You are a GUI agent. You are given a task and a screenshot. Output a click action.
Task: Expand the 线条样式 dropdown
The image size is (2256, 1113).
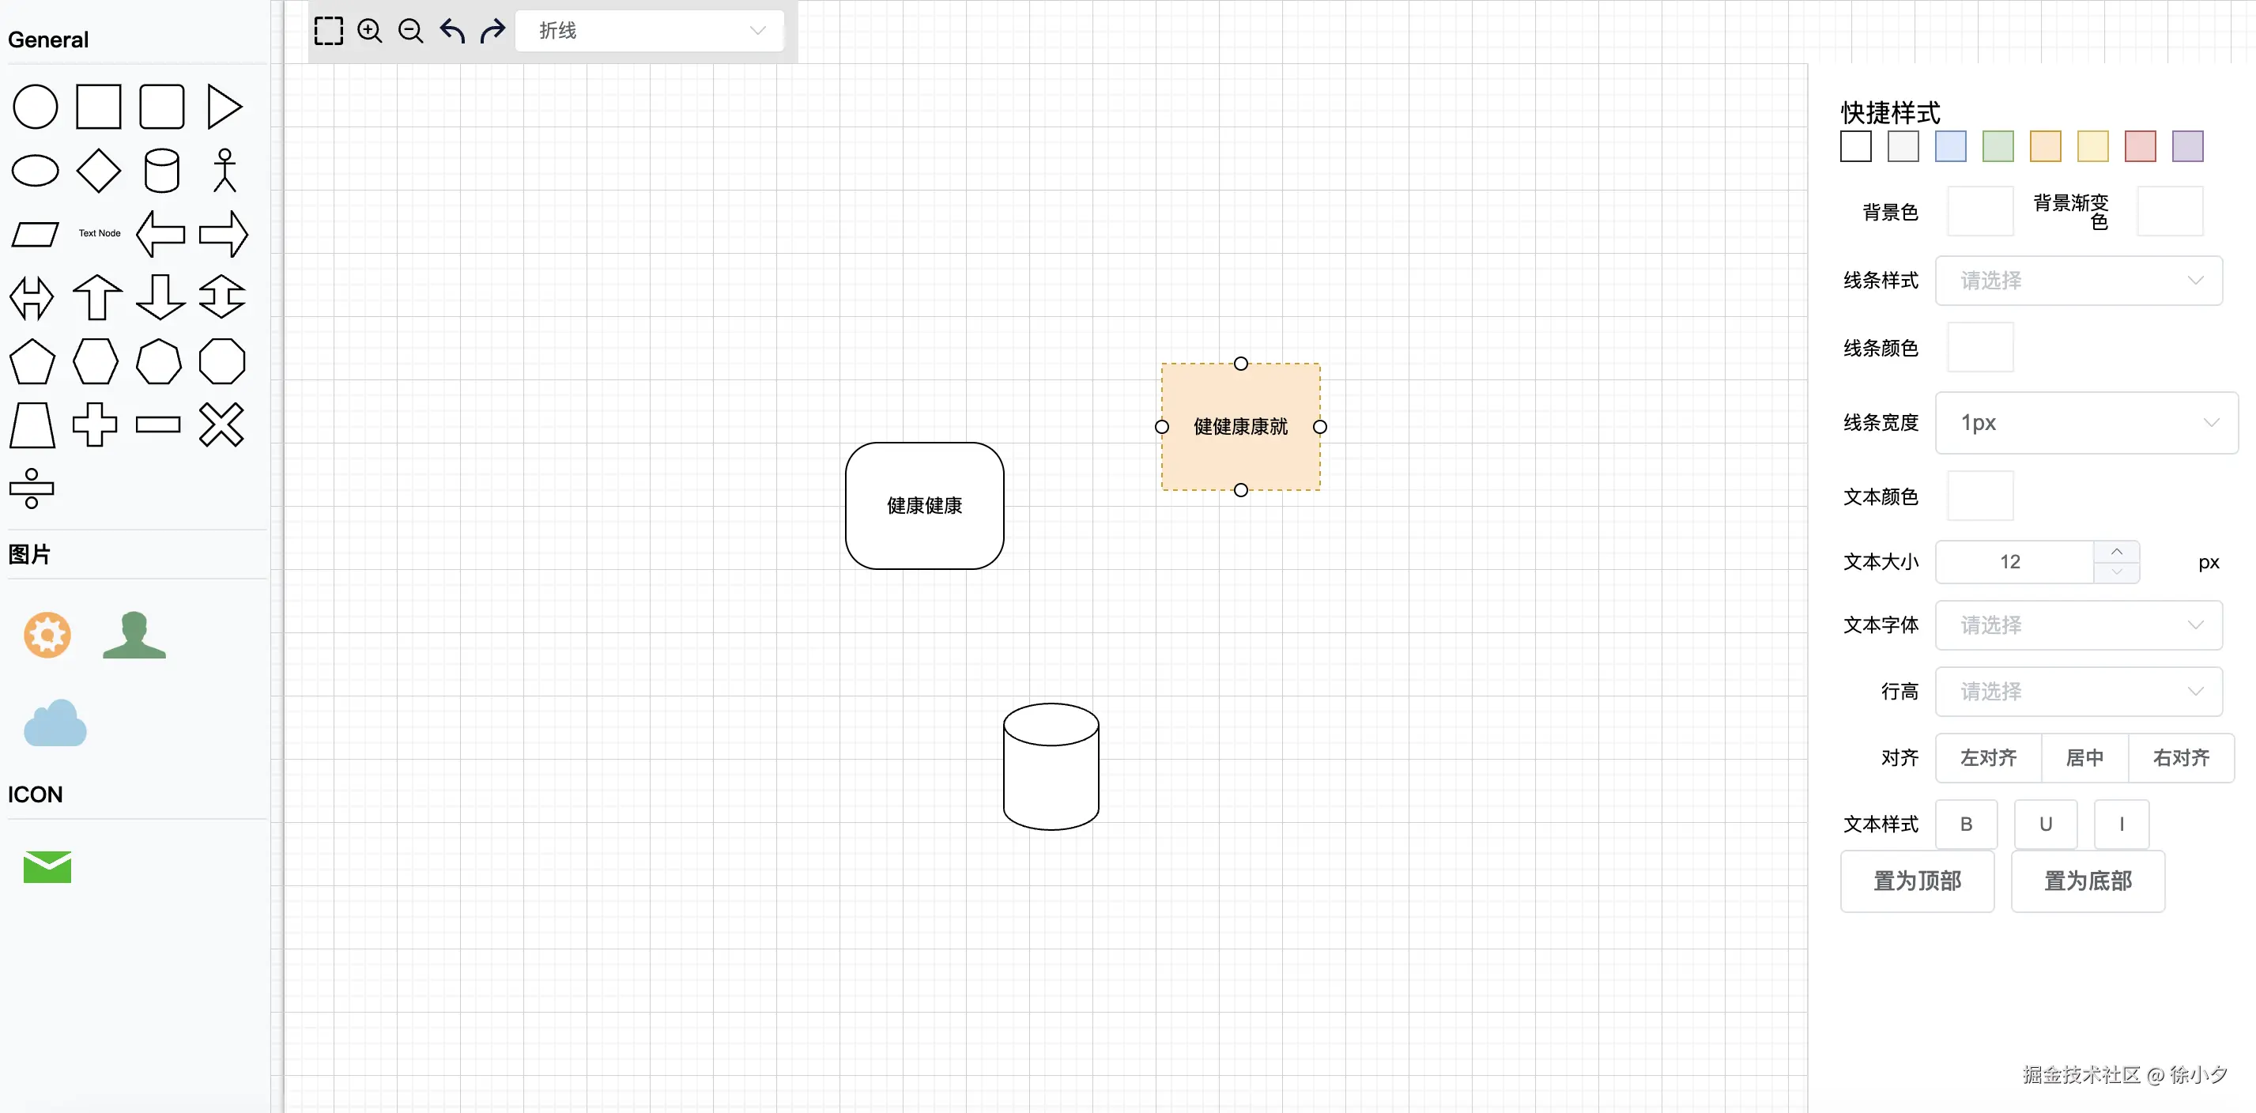click(2077, 280)
